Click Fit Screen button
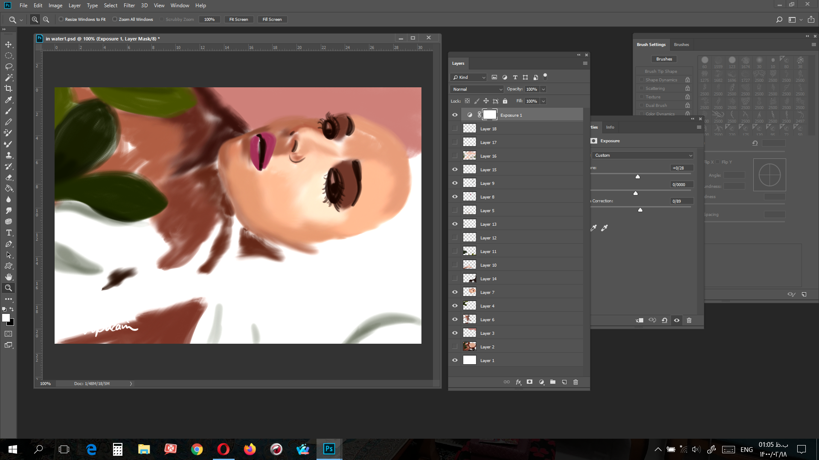 pyautogui.click(x=238, y=19)
